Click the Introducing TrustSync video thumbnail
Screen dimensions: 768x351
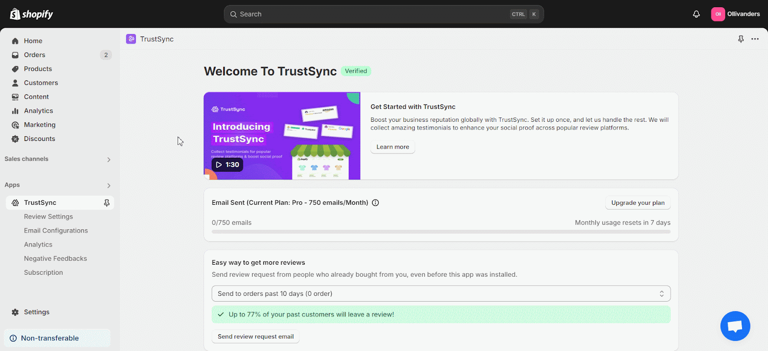tap(282, 136)
